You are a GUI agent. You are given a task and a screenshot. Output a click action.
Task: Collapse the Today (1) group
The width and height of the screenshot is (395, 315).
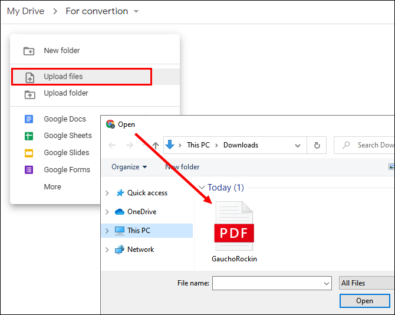[202, 188]
